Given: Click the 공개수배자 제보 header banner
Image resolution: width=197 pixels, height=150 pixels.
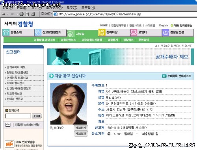Looking at the screenshot, I should click(x=121, y=57).
